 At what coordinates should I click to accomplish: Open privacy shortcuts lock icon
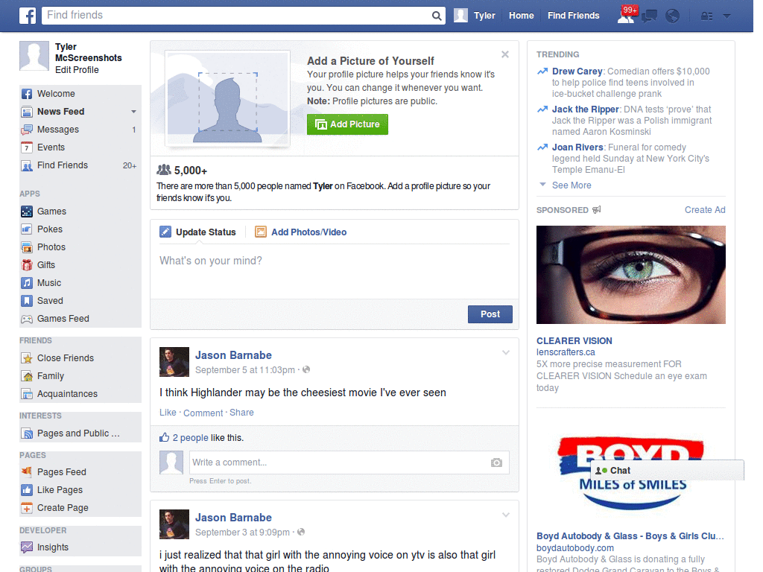(706, 16)
